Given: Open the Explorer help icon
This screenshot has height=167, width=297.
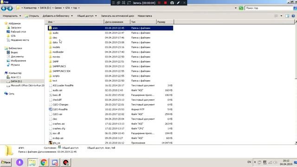Looking at the screenshot, I should click(x=293, y=16).
